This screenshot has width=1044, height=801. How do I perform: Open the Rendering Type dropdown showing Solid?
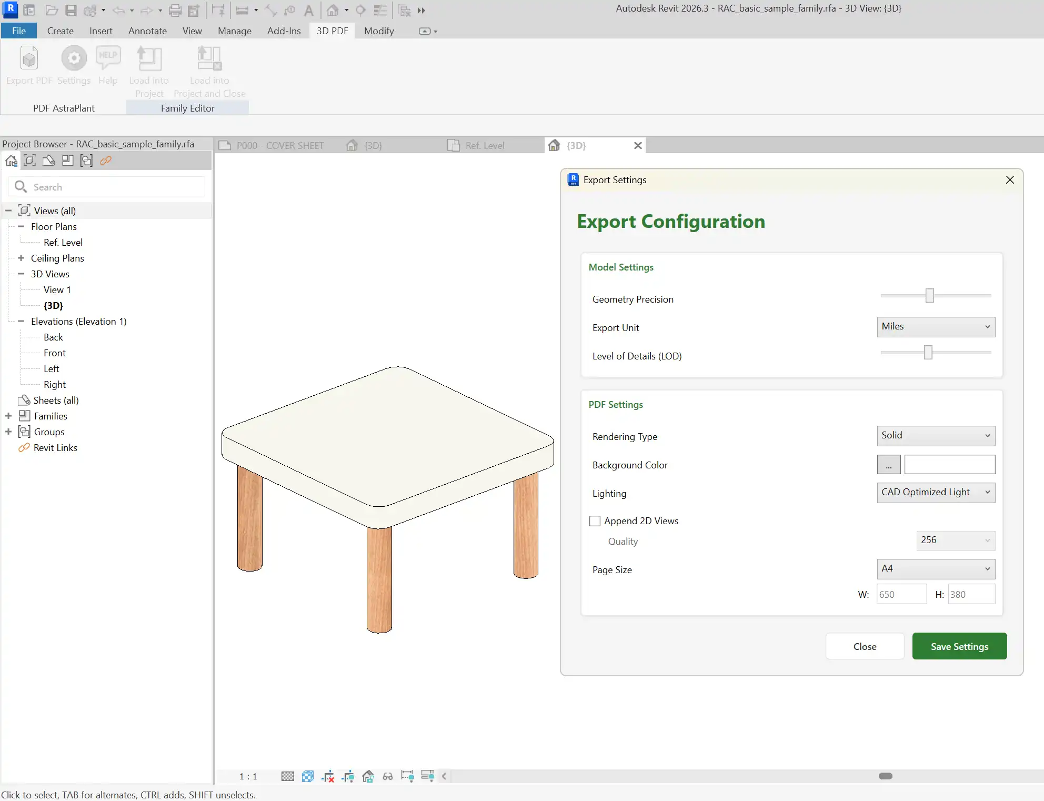click(x=935, y=436)
